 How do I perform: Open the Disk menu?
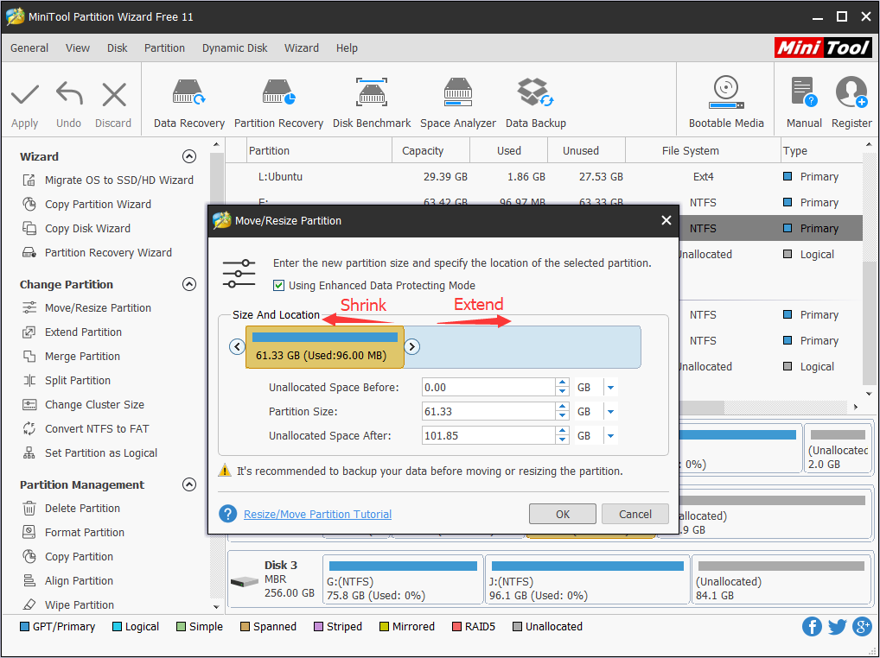tap(118, 48)
